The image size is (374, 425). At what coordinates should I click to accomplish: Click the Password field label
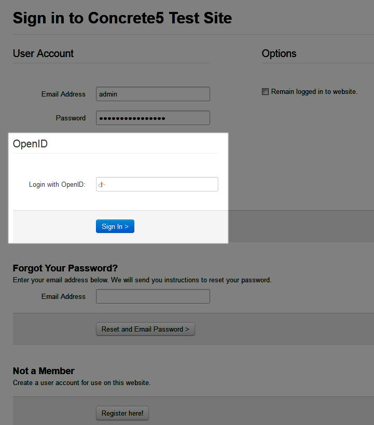click(x=71, y=118)
